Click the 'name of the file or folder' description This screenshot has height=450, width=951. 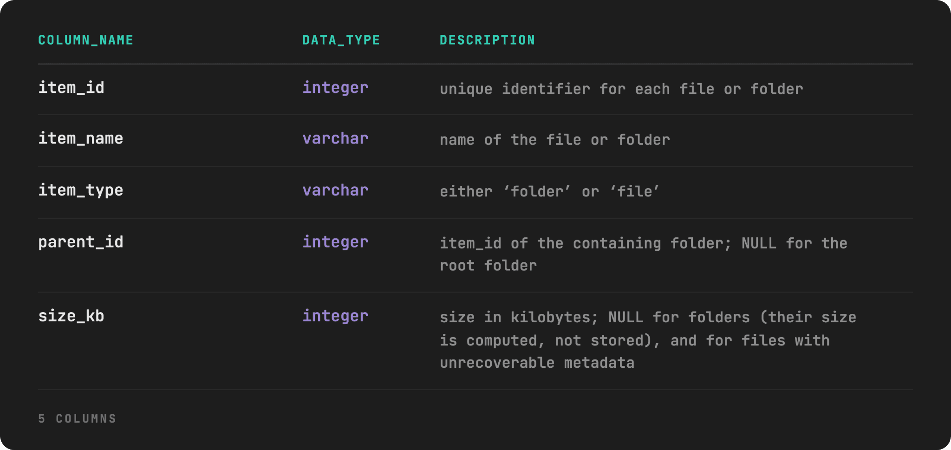[x=555, y=140]
